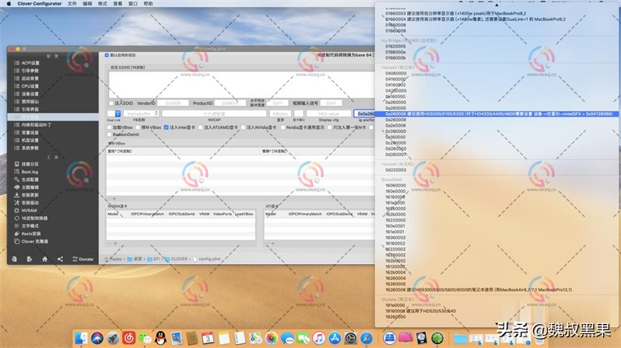Open the 查看 menu in menu bar

click(x=118, y=4)
